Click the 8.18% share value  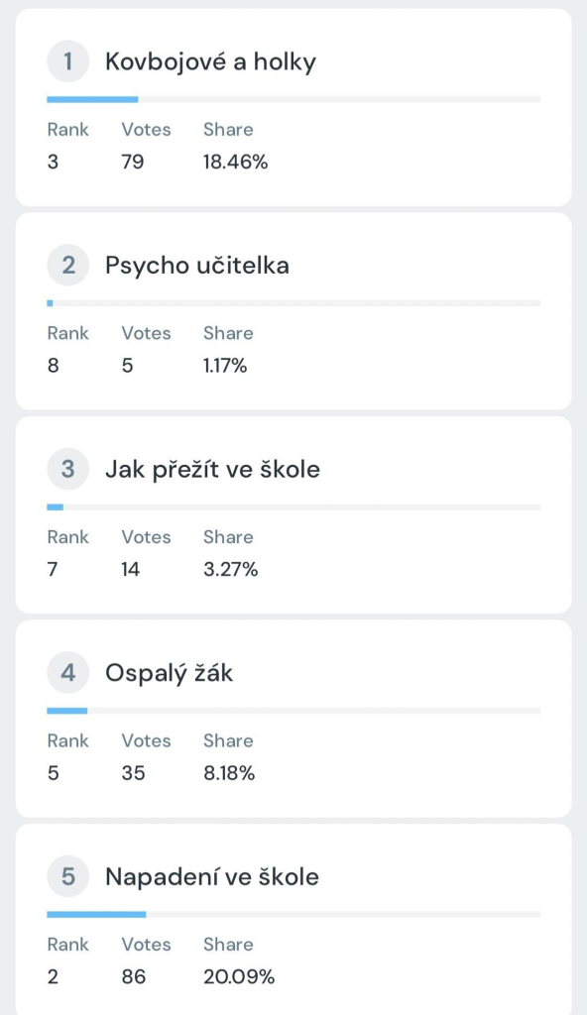[x=229, y=773]
